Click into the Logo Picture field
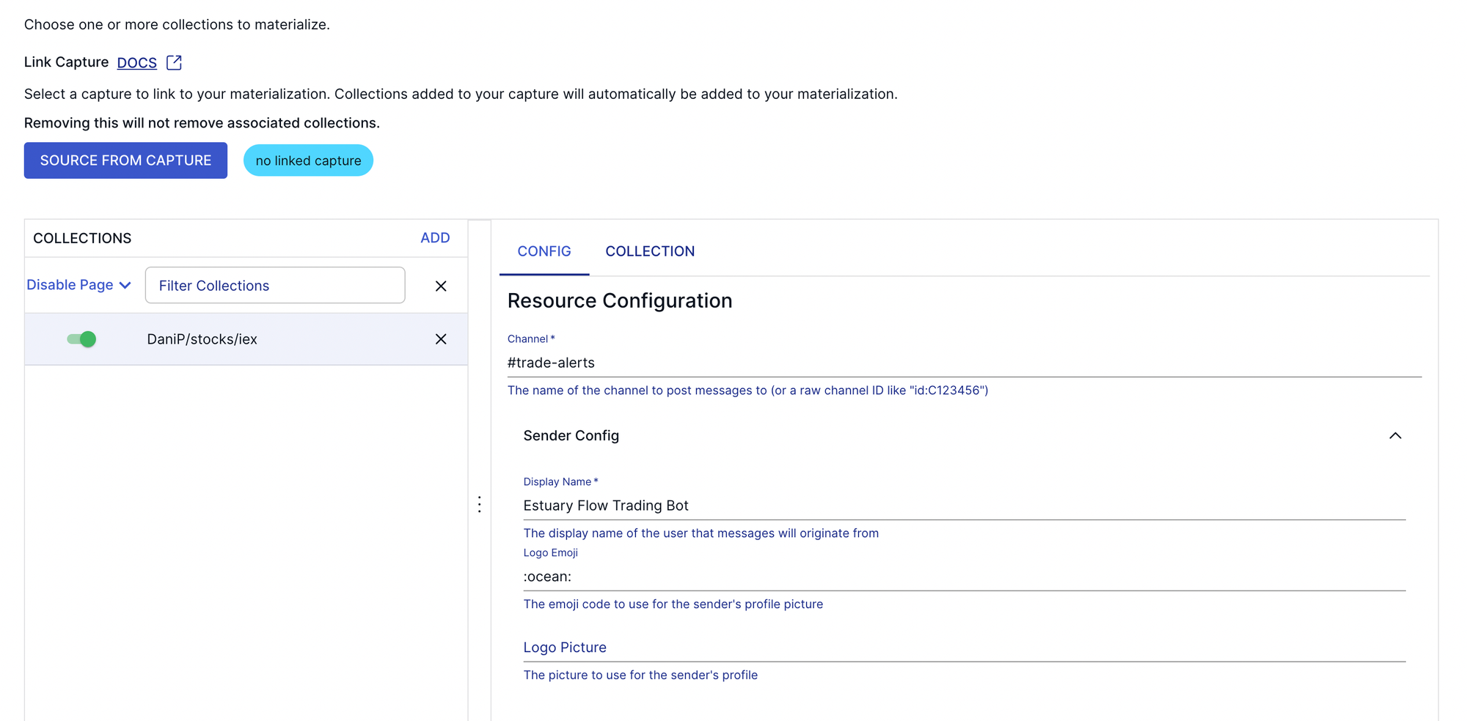 (963, 648)
